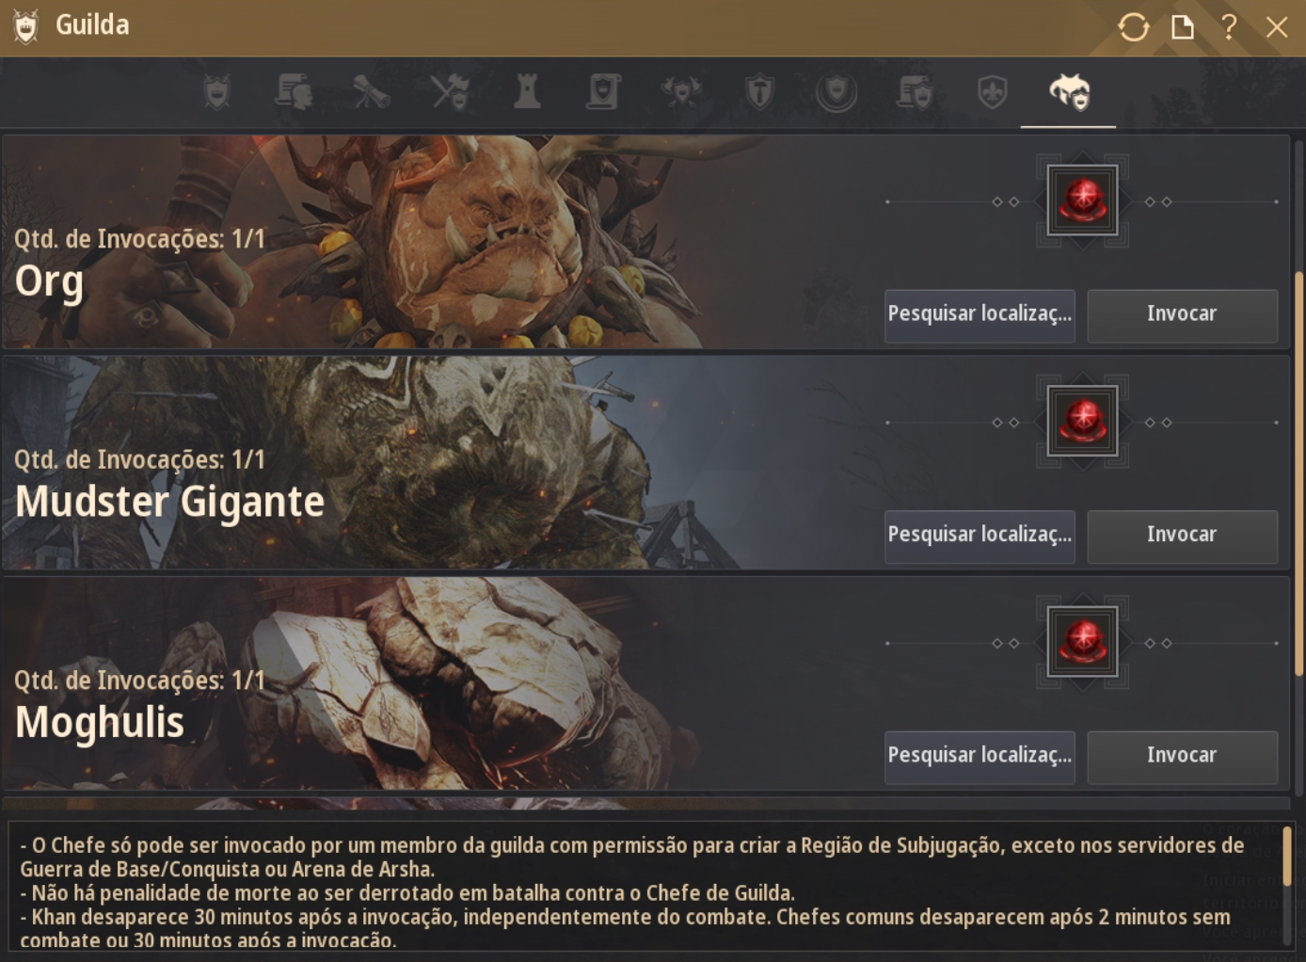Switch to the scroll-with-member-profile tab
Screen dimensions: 1306x962
294,92
